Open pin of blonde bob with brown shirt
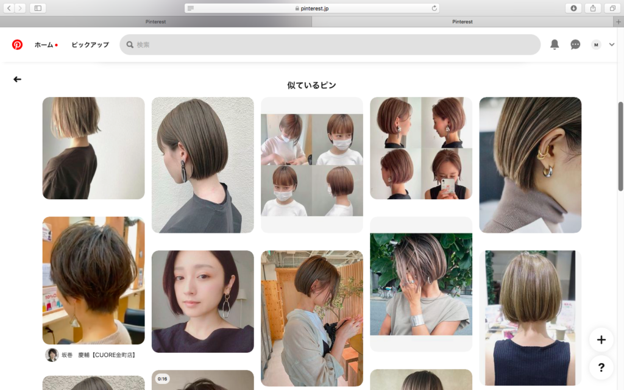624x390 pixels. point(93,148)
